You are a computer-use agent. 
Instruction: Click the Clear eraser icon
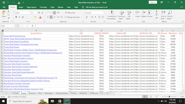coord(156,18)
